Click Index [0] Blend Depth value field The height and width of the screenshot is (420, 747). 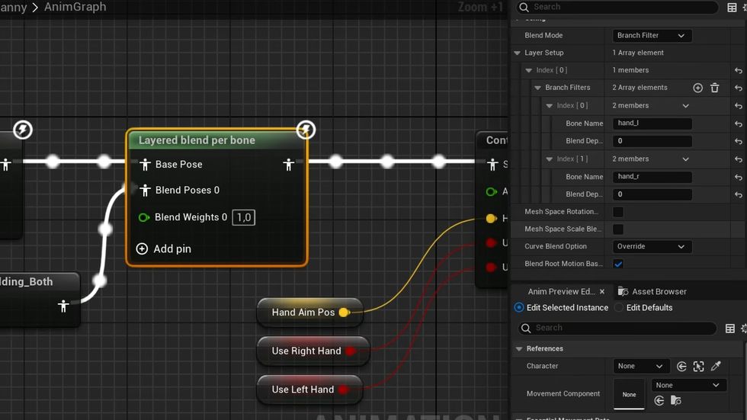pyautogui.click(x=652, y=141)
